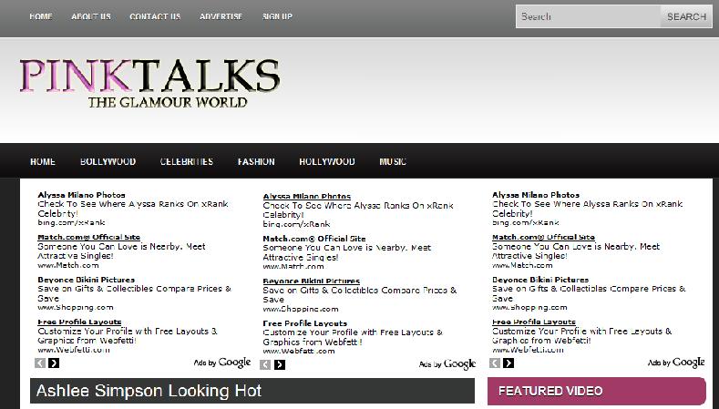
Task: Click previous arrow in left ad block
Action: (x=40, y=363)
